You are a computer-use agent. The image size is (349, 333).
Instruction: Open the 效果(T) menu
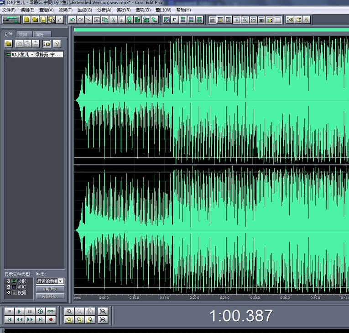point(65,10)
